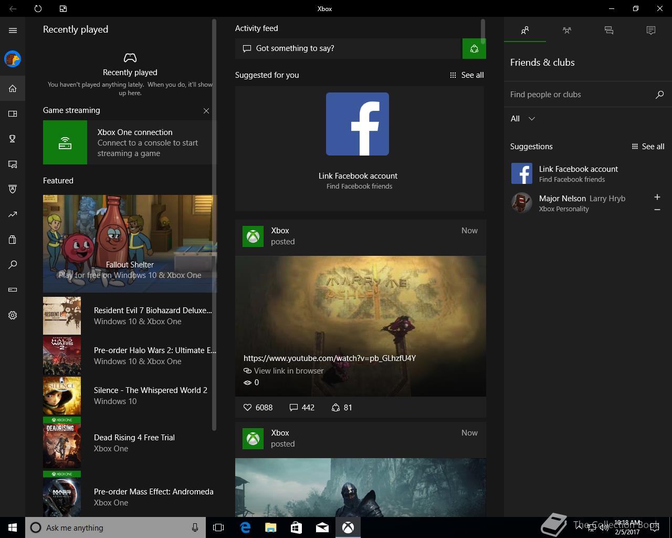
Task: Open the Windows Start button
Action: pos(13,527)
